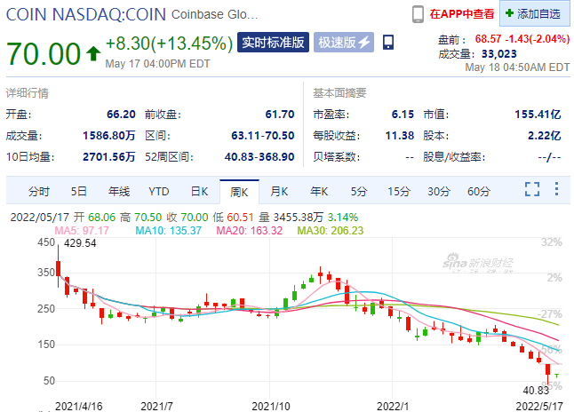Click the MA10: 135.37 legend
The image size is (574, 412).
point(169,231)
